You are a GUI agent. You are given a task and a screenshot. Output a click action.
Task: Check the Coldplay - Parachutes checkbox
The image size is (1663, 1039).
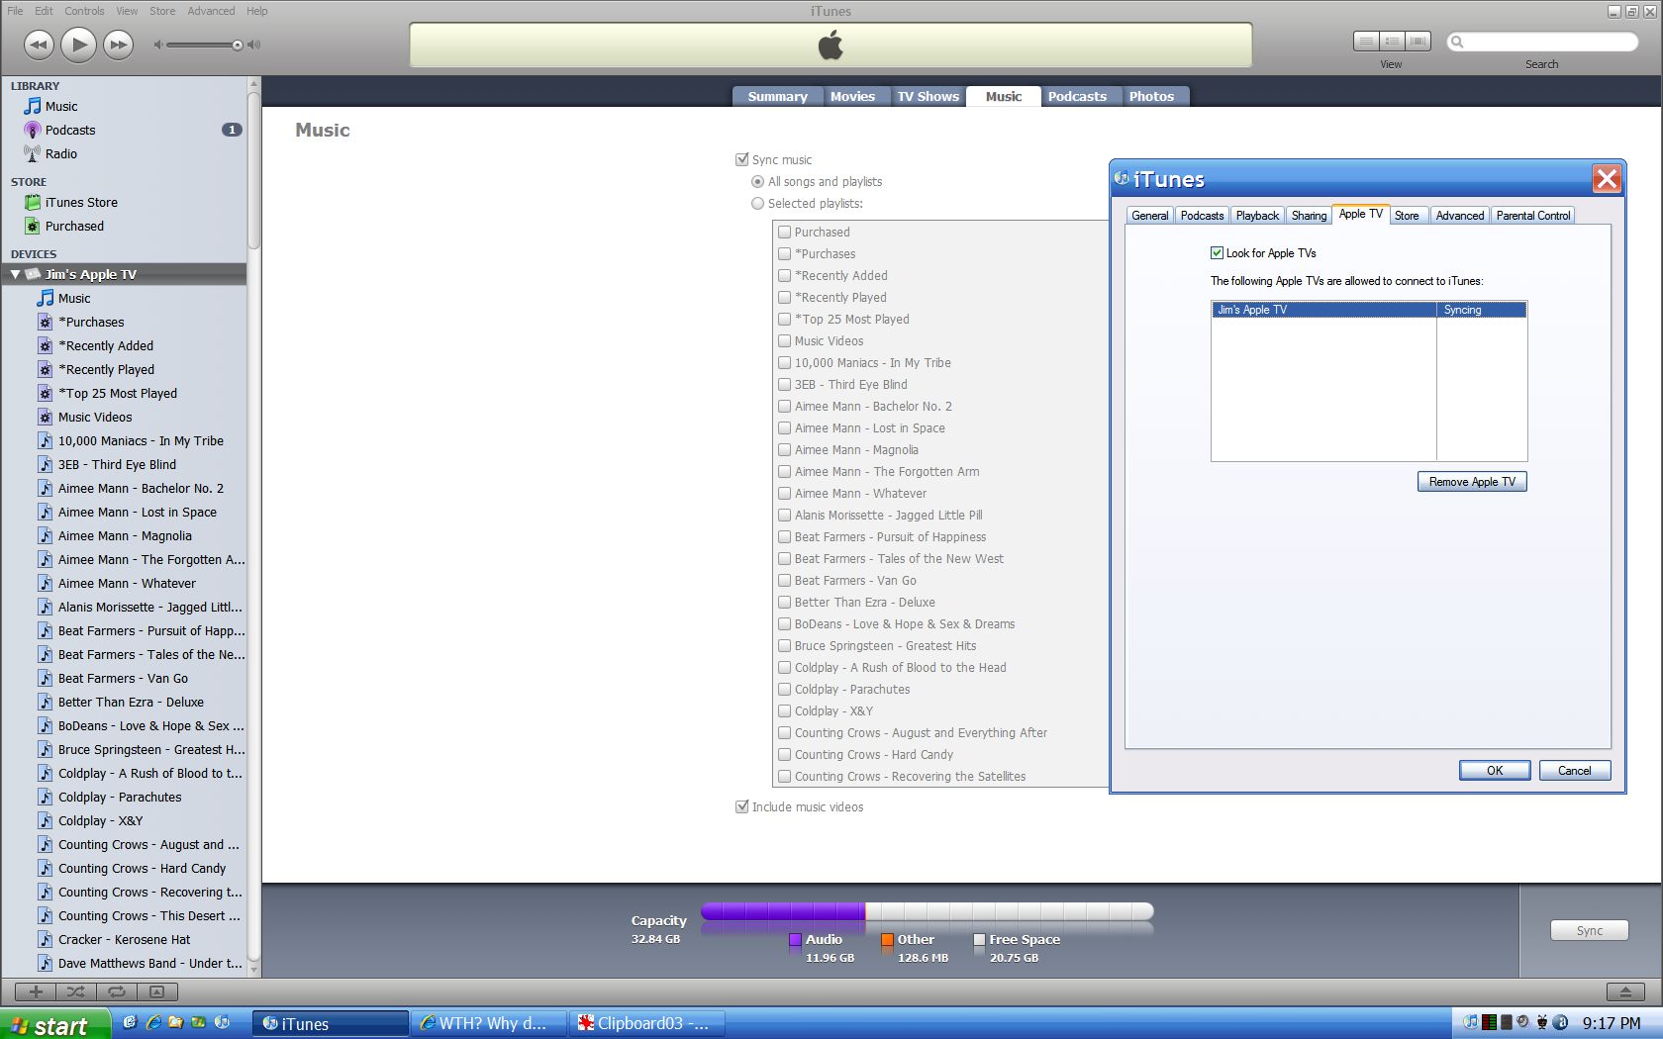[784, 689]
